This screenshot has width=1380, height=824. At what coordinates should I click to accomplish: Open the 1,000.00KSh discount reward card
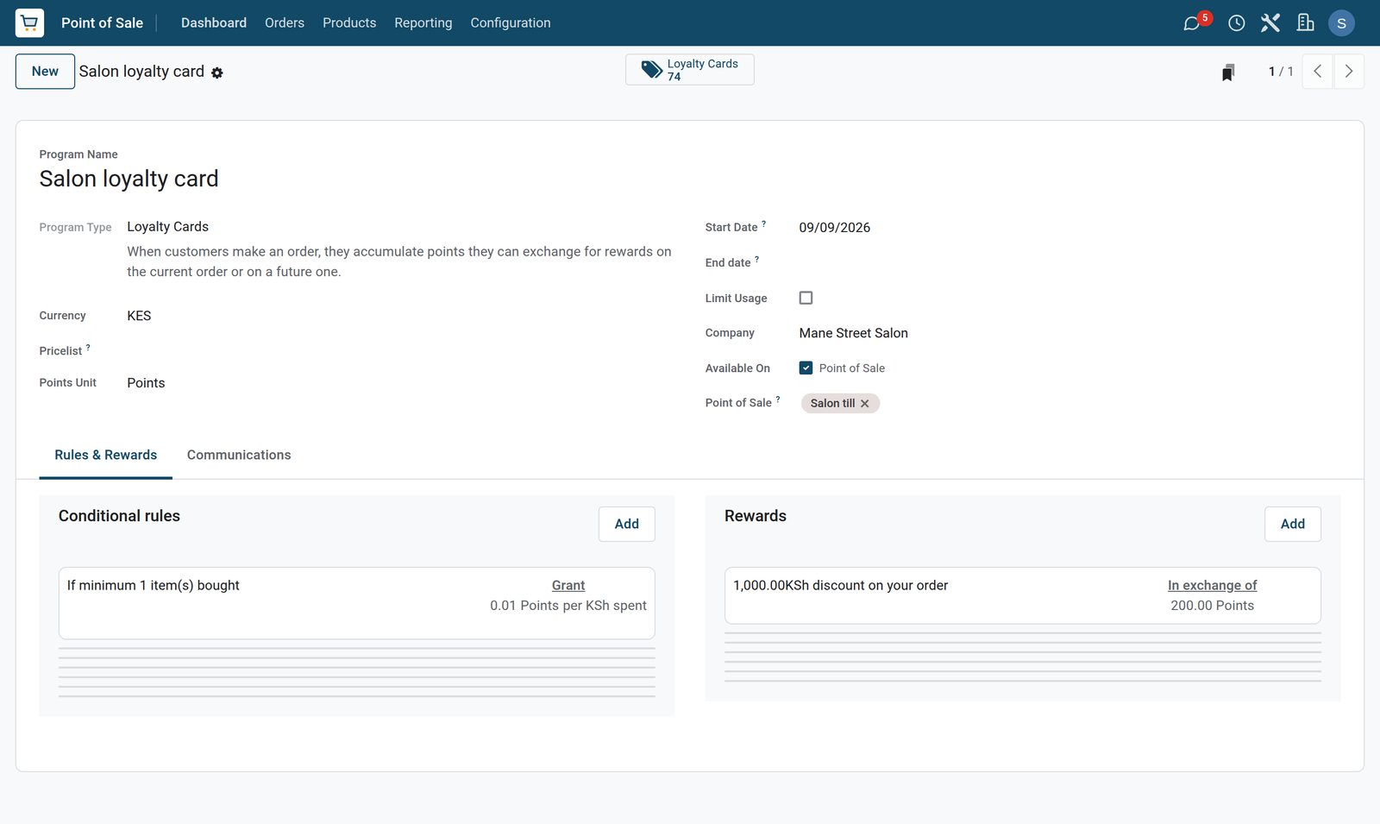click(x=1023, y=595)
